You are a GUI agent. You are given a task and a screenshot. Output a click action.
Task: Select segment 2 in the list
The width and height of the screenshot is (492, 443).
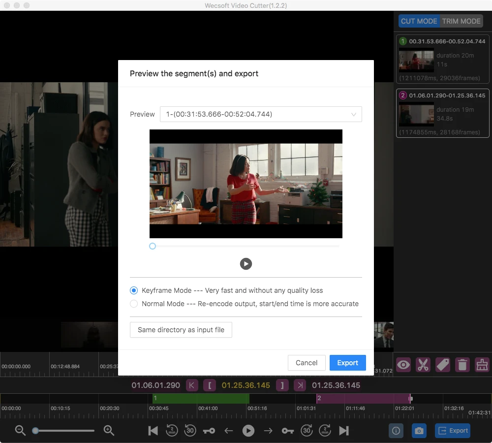[x=443, y=113]
